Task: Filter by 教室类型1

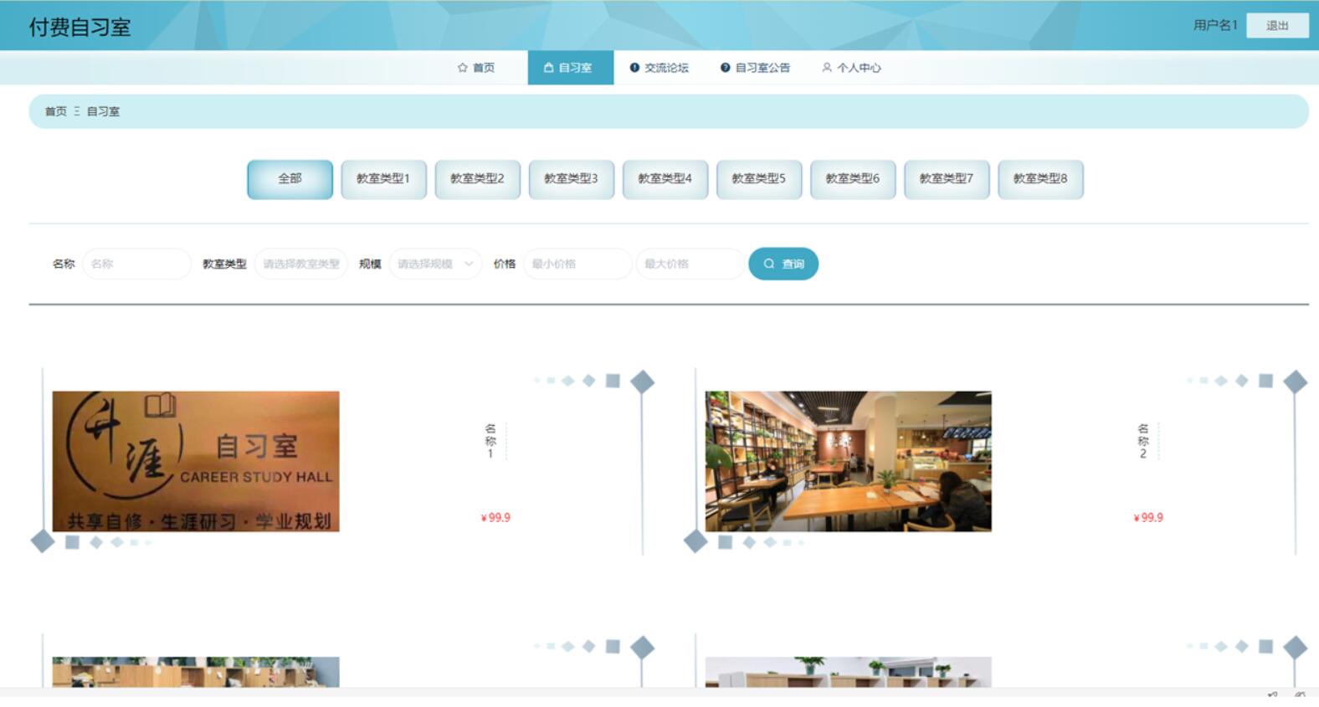Action: (x=383, y=179)
